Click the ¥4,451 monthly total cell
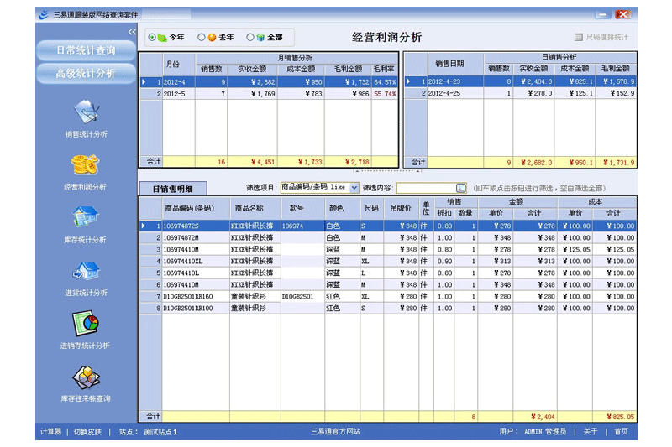The width and height of the screenshot is (672, 447). (252, 162)
